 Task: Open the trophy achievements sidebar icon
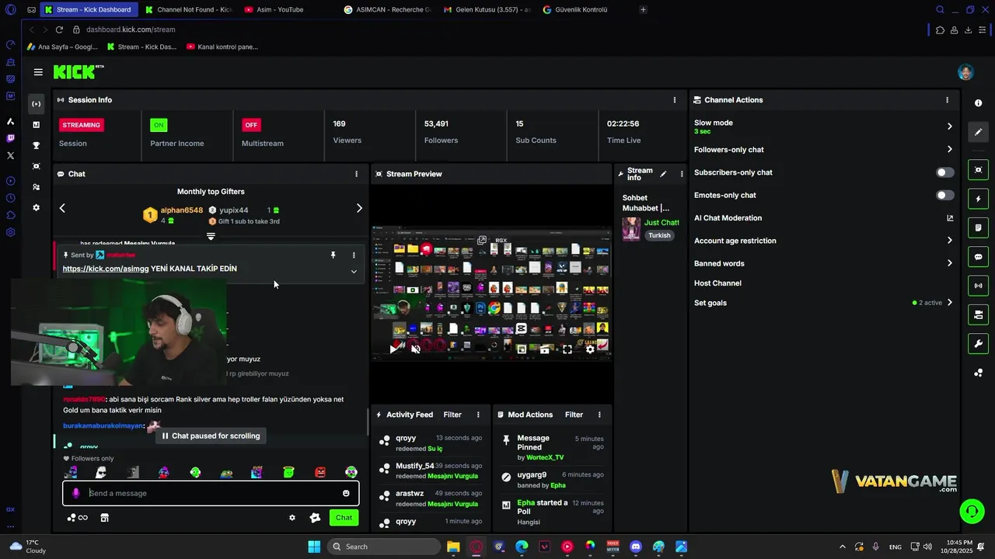(x=36, y=145)
